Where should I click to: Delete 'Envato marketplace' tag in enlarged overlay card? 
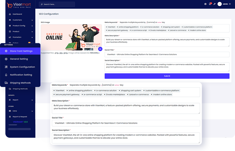(x=105, y=94)
